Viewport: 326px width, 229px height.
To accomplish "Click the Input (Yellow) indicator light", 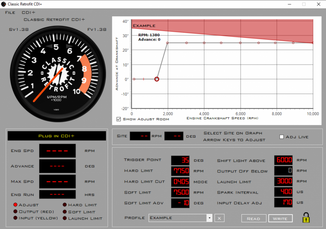I will coord(15,218).
